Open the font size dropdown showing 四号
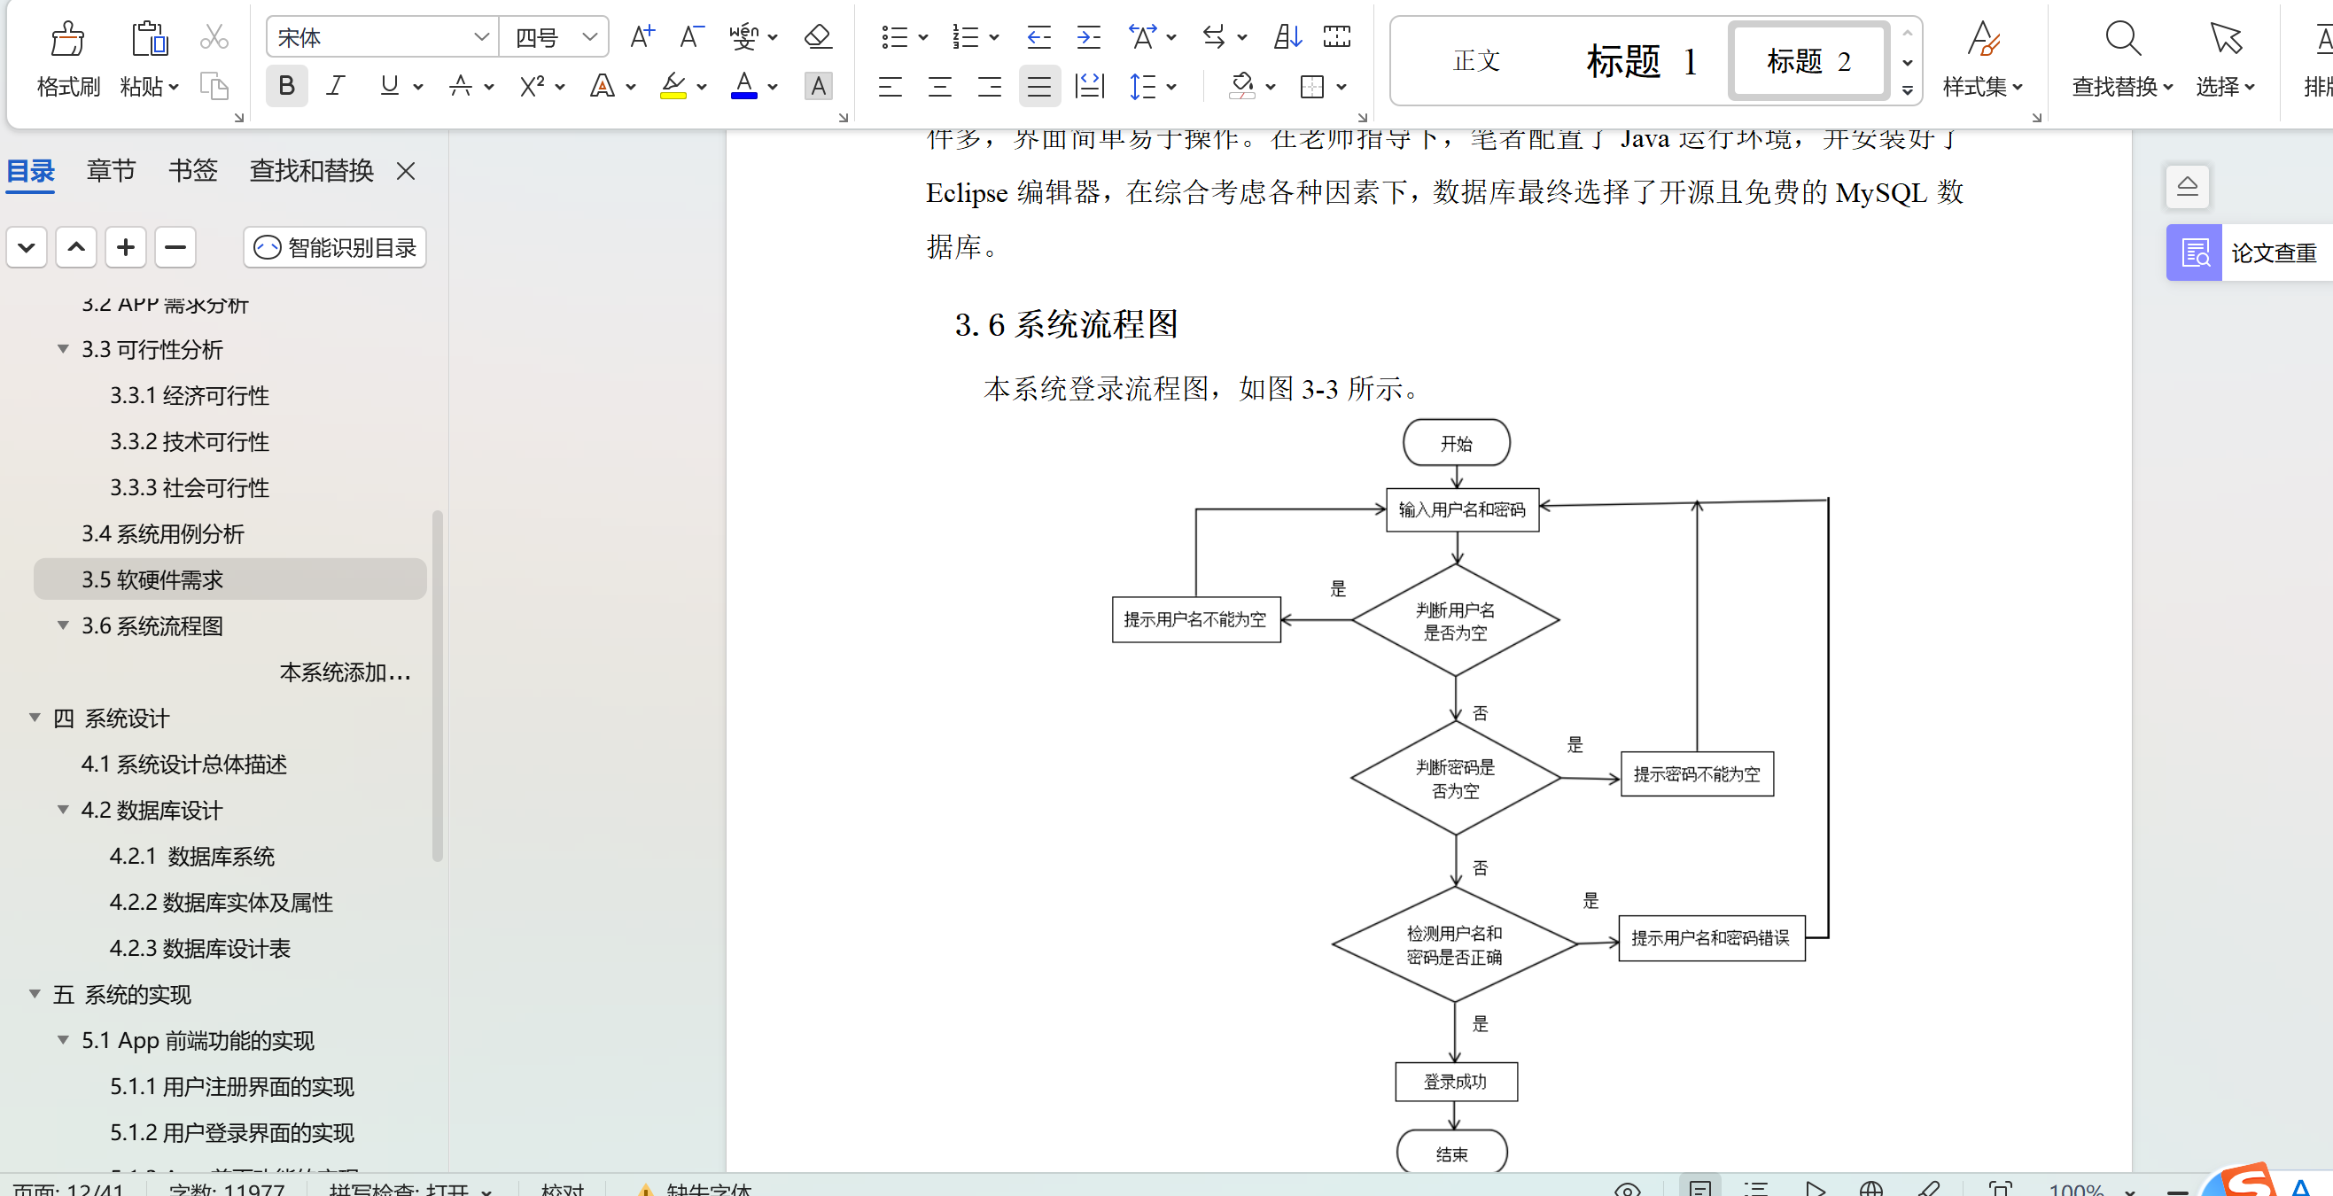2333x1196 pixels. click(589, 37)
